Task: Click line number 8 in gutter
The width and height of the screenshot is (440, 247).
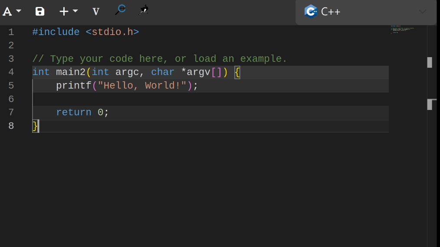Action: pyautogui.click(x=11, y=126)
